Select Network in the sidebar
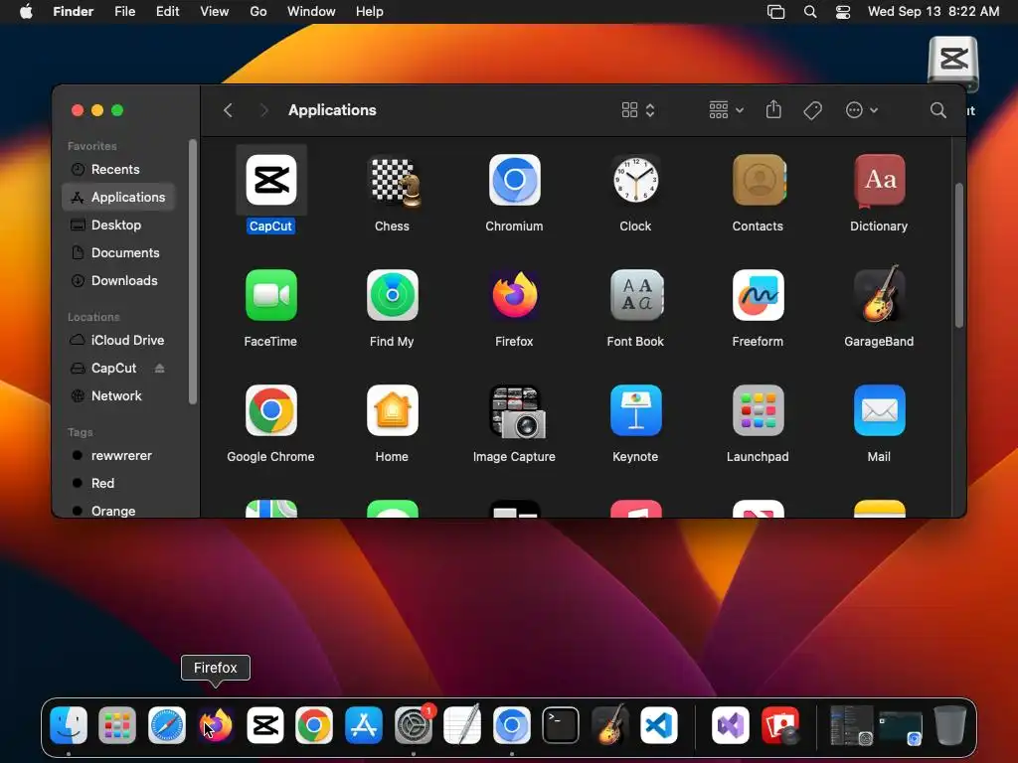The height and width of the screenshot is (763, 1018). point(119,395)
